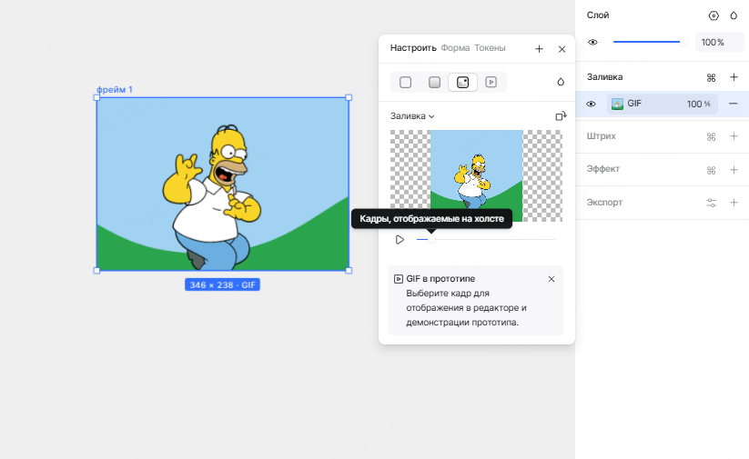The height and width of the screenshot is (459, 749).
Task: Select the gradient fill type
Action: pos(435,82)
